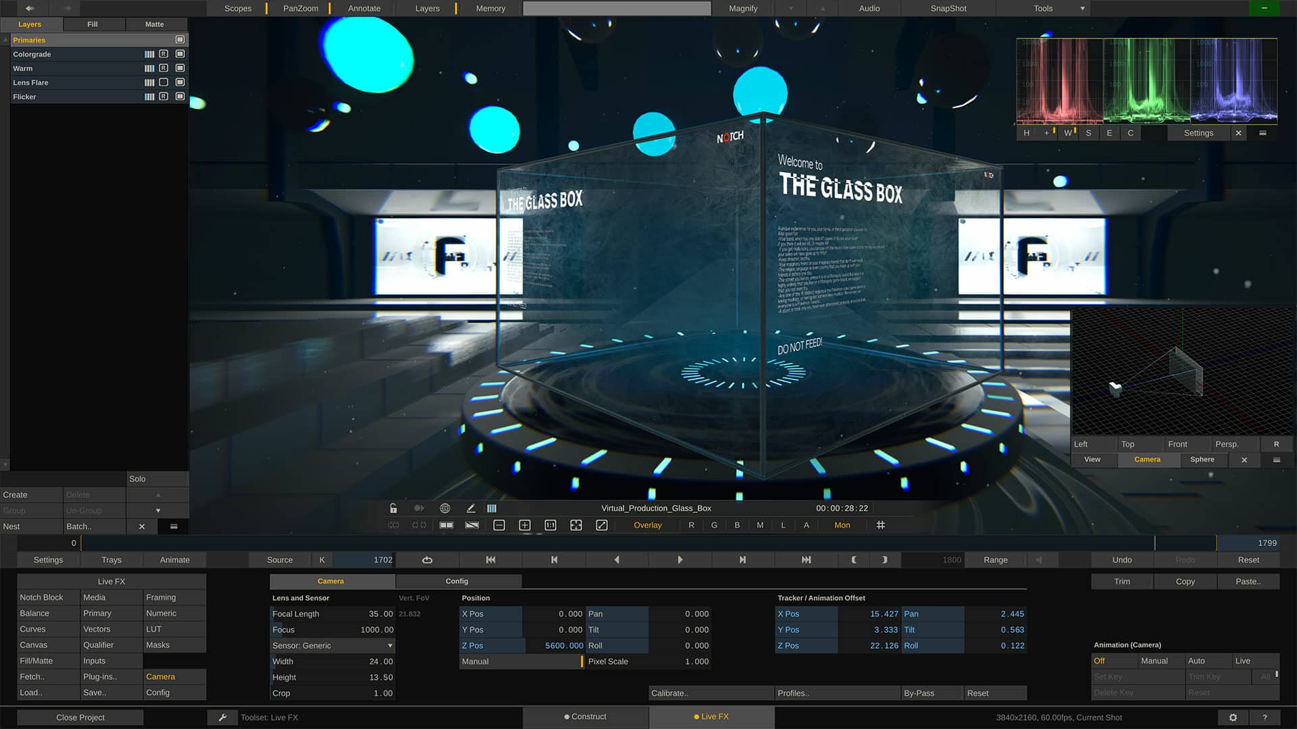Viewport: 1297px width, 729px height.
Task: Click the Close Project button
Action: [x=80, y=717]
